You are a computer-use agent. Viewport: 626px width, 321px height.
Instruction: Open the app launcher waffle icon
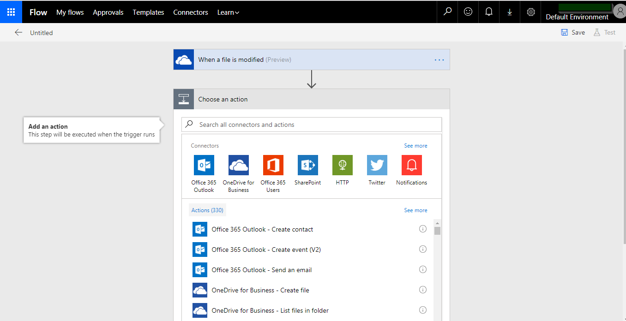tap(11, 12)
